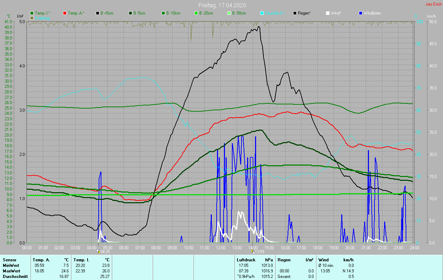443x280 pixels.
Task: Click the "Regen" table column header
Action: [284, 260]
